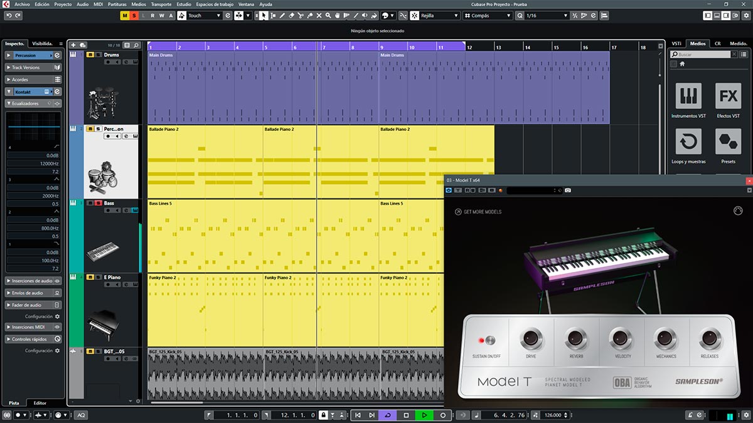Viewport: 753px width, 423px height.
Task: Mute the Bass track
Action: click(90, 203)
